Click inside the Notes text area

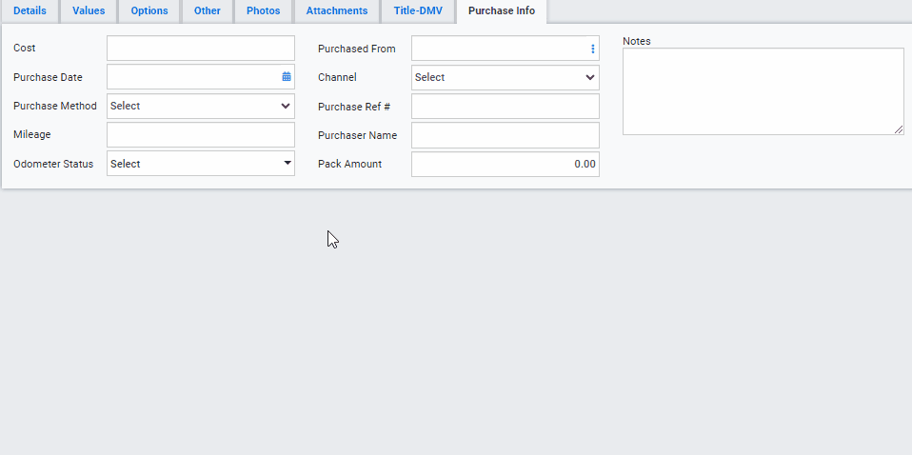(x=763, y=91)
